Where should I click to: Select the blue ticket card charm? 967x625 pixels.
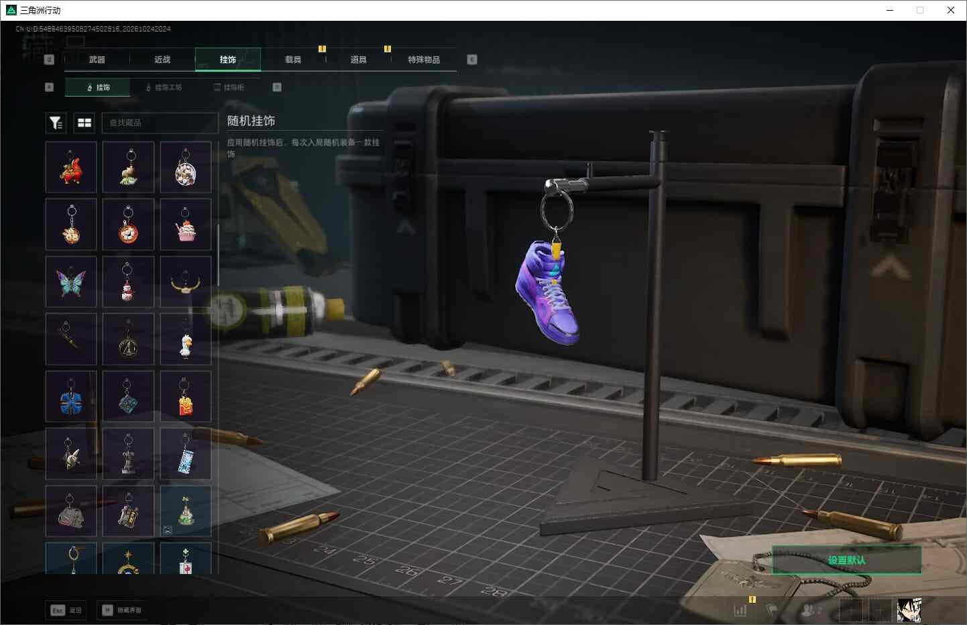coord(186,454)
